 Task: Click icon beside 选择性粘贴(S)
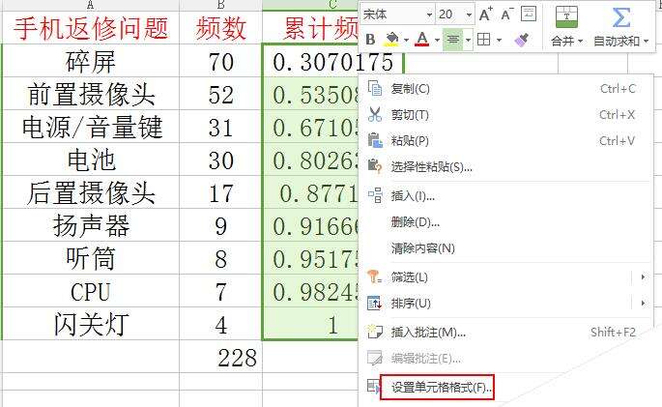click(374, 166)
